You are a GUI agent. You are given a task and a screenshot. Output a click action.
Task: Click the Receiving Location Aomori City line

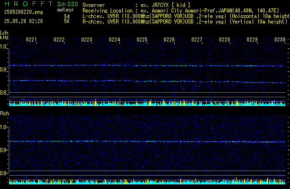point(181,11)
